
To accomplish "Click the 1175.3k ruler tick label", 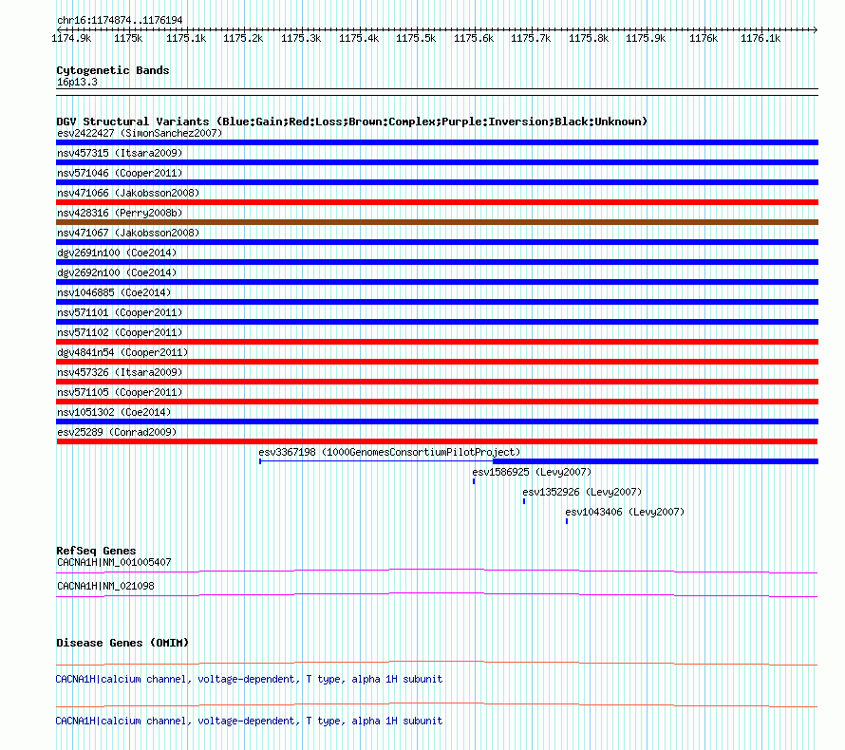I will tap(301, 38).
